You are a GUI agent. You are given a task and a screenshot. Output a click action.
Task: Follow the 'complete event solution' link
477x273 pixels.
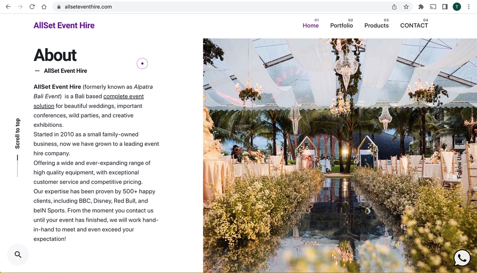pos(124,97)
